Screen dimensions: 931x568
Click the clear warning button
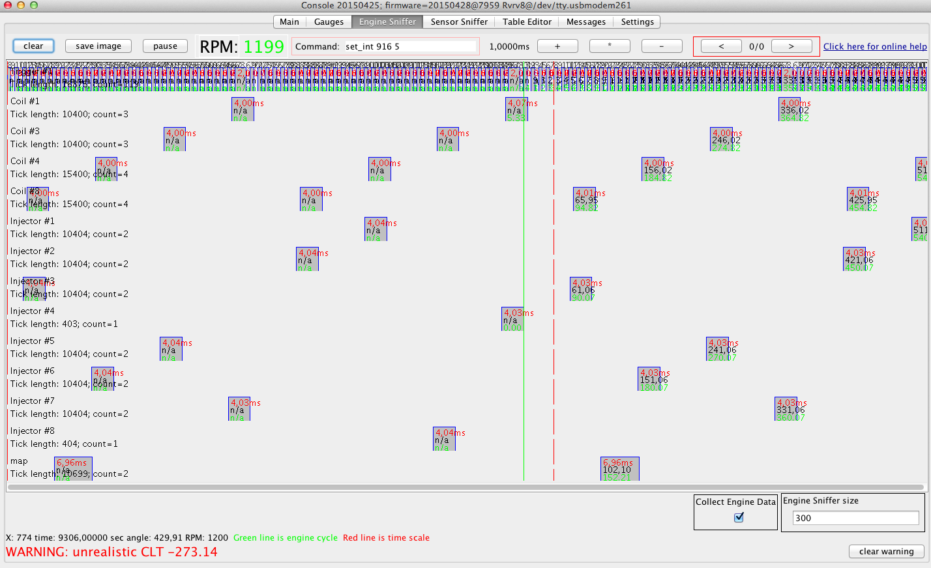tap(886, 551)
